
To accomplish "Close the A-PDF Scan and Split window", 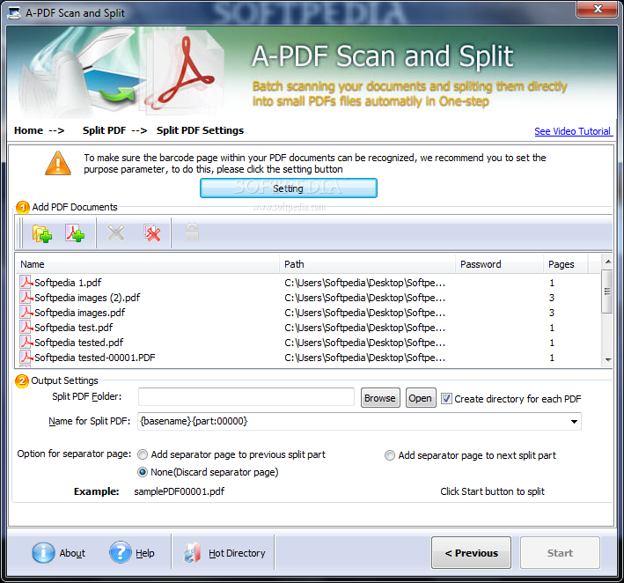I will (x=597, y=9).
